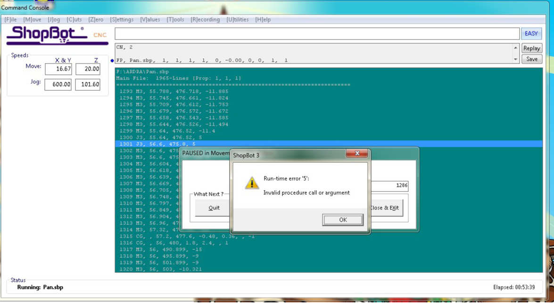
Task: Click the Z move speed field
Action: pos(88,69)
